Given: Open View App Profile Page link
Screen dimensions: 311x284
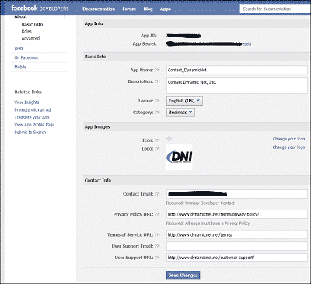Looking at the screenshot, I should 34,125.
